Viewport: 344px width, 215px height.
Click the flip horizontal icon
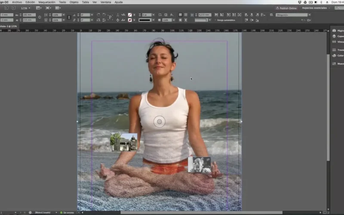pos(98,20)
